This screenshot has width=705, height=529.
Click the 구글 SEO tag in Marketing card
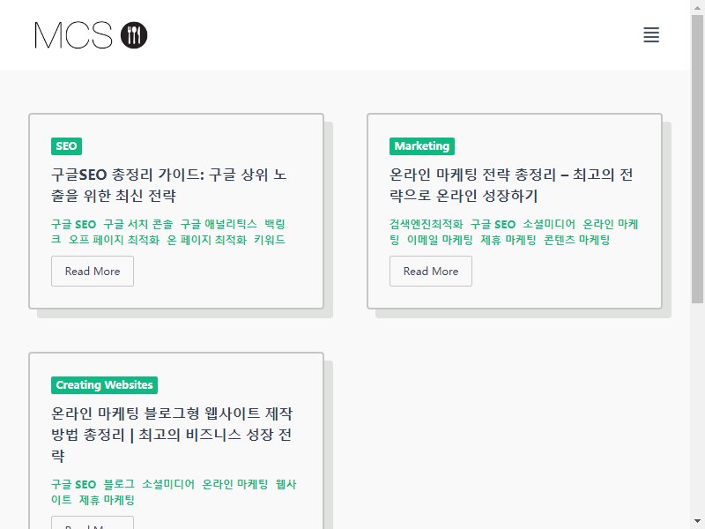pyautogui.click(x=493, y=225)
